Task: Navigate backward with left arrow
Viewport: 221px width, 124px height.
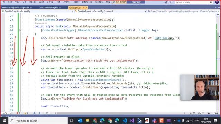Action: point(35,113)
